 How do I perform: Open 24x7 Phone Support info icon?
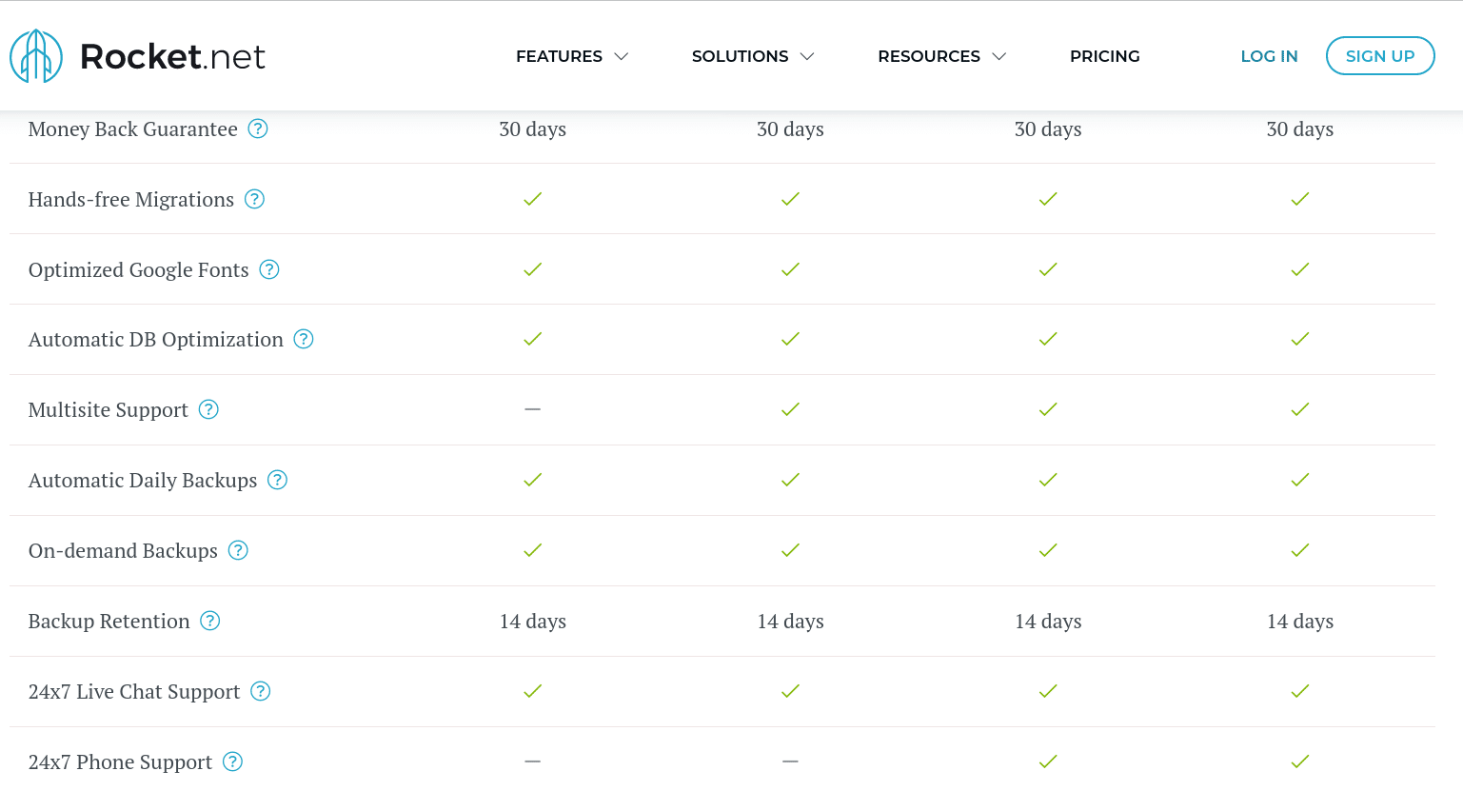(232, 761)
